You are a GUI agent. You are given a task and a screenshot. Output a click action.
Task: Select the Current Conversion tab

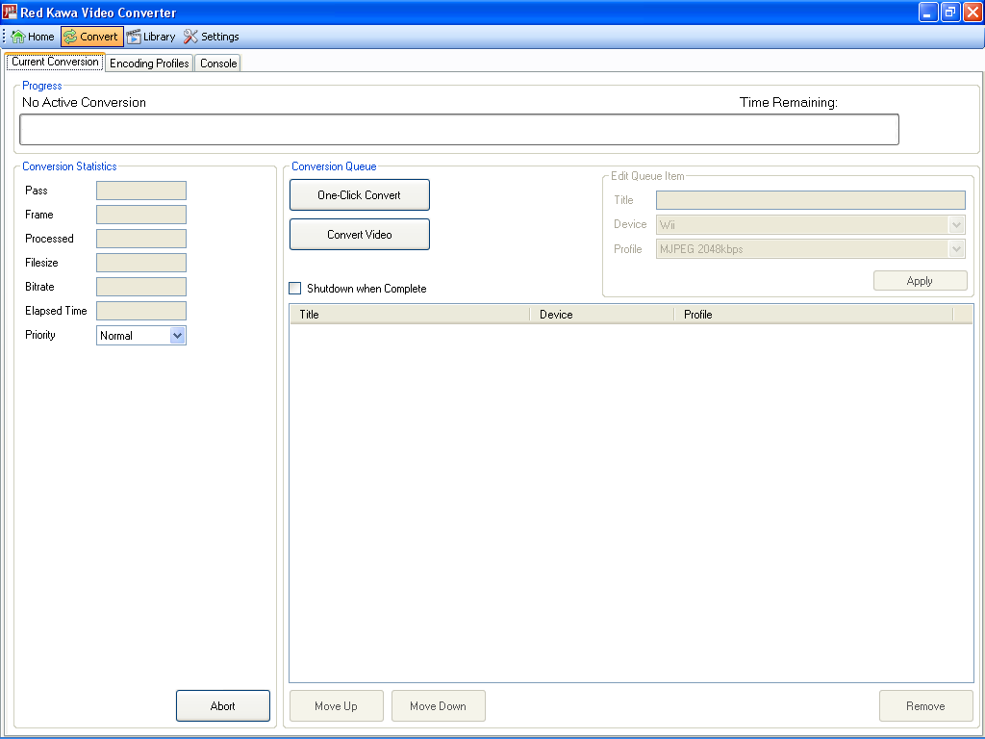(55, 62)
